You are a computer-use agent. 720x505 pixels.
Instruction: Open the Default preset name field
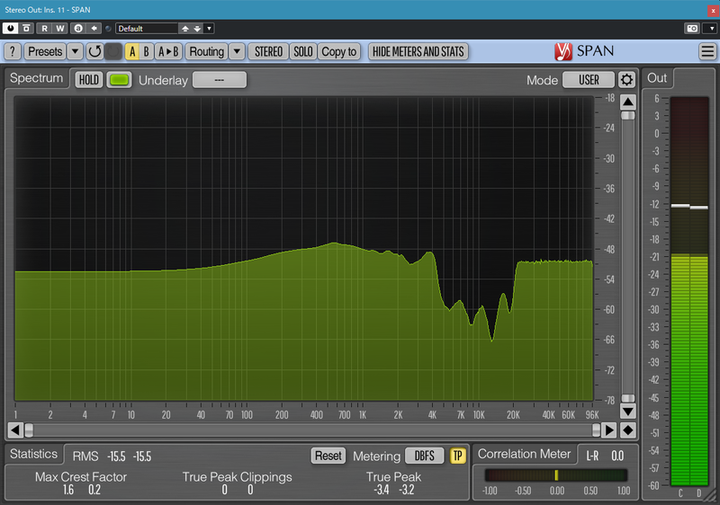click(x=147, y=29)
